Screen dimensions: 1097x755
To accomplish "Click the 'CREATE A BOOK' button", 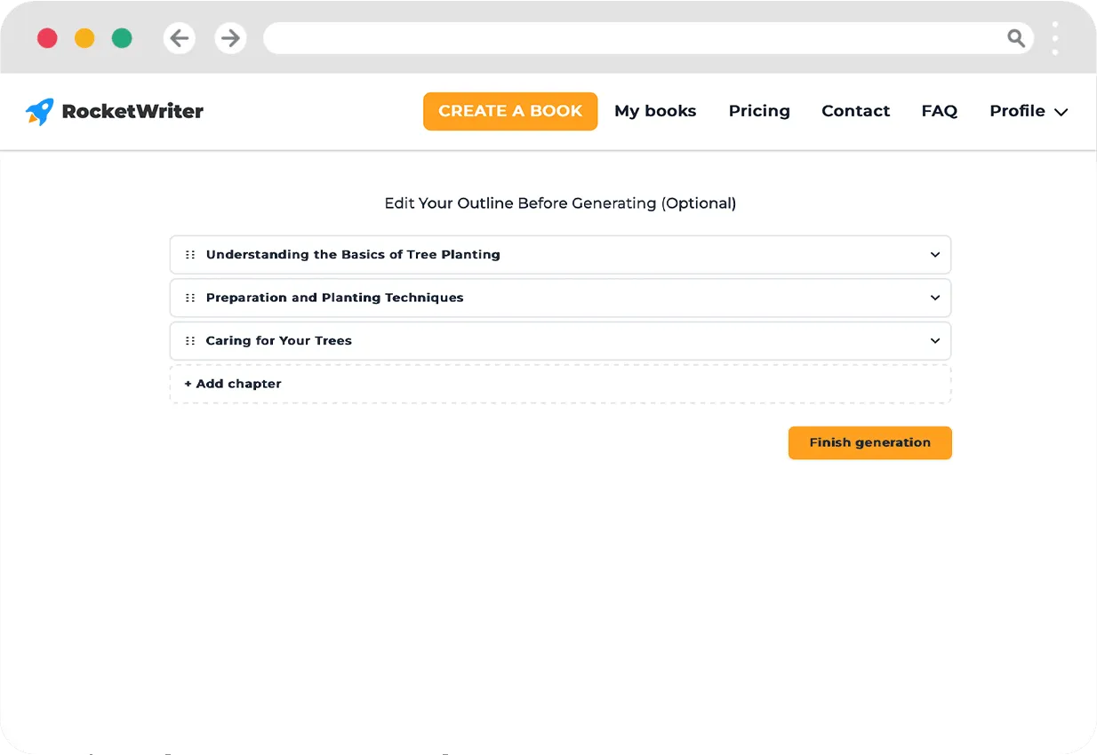I will [509, 111].
